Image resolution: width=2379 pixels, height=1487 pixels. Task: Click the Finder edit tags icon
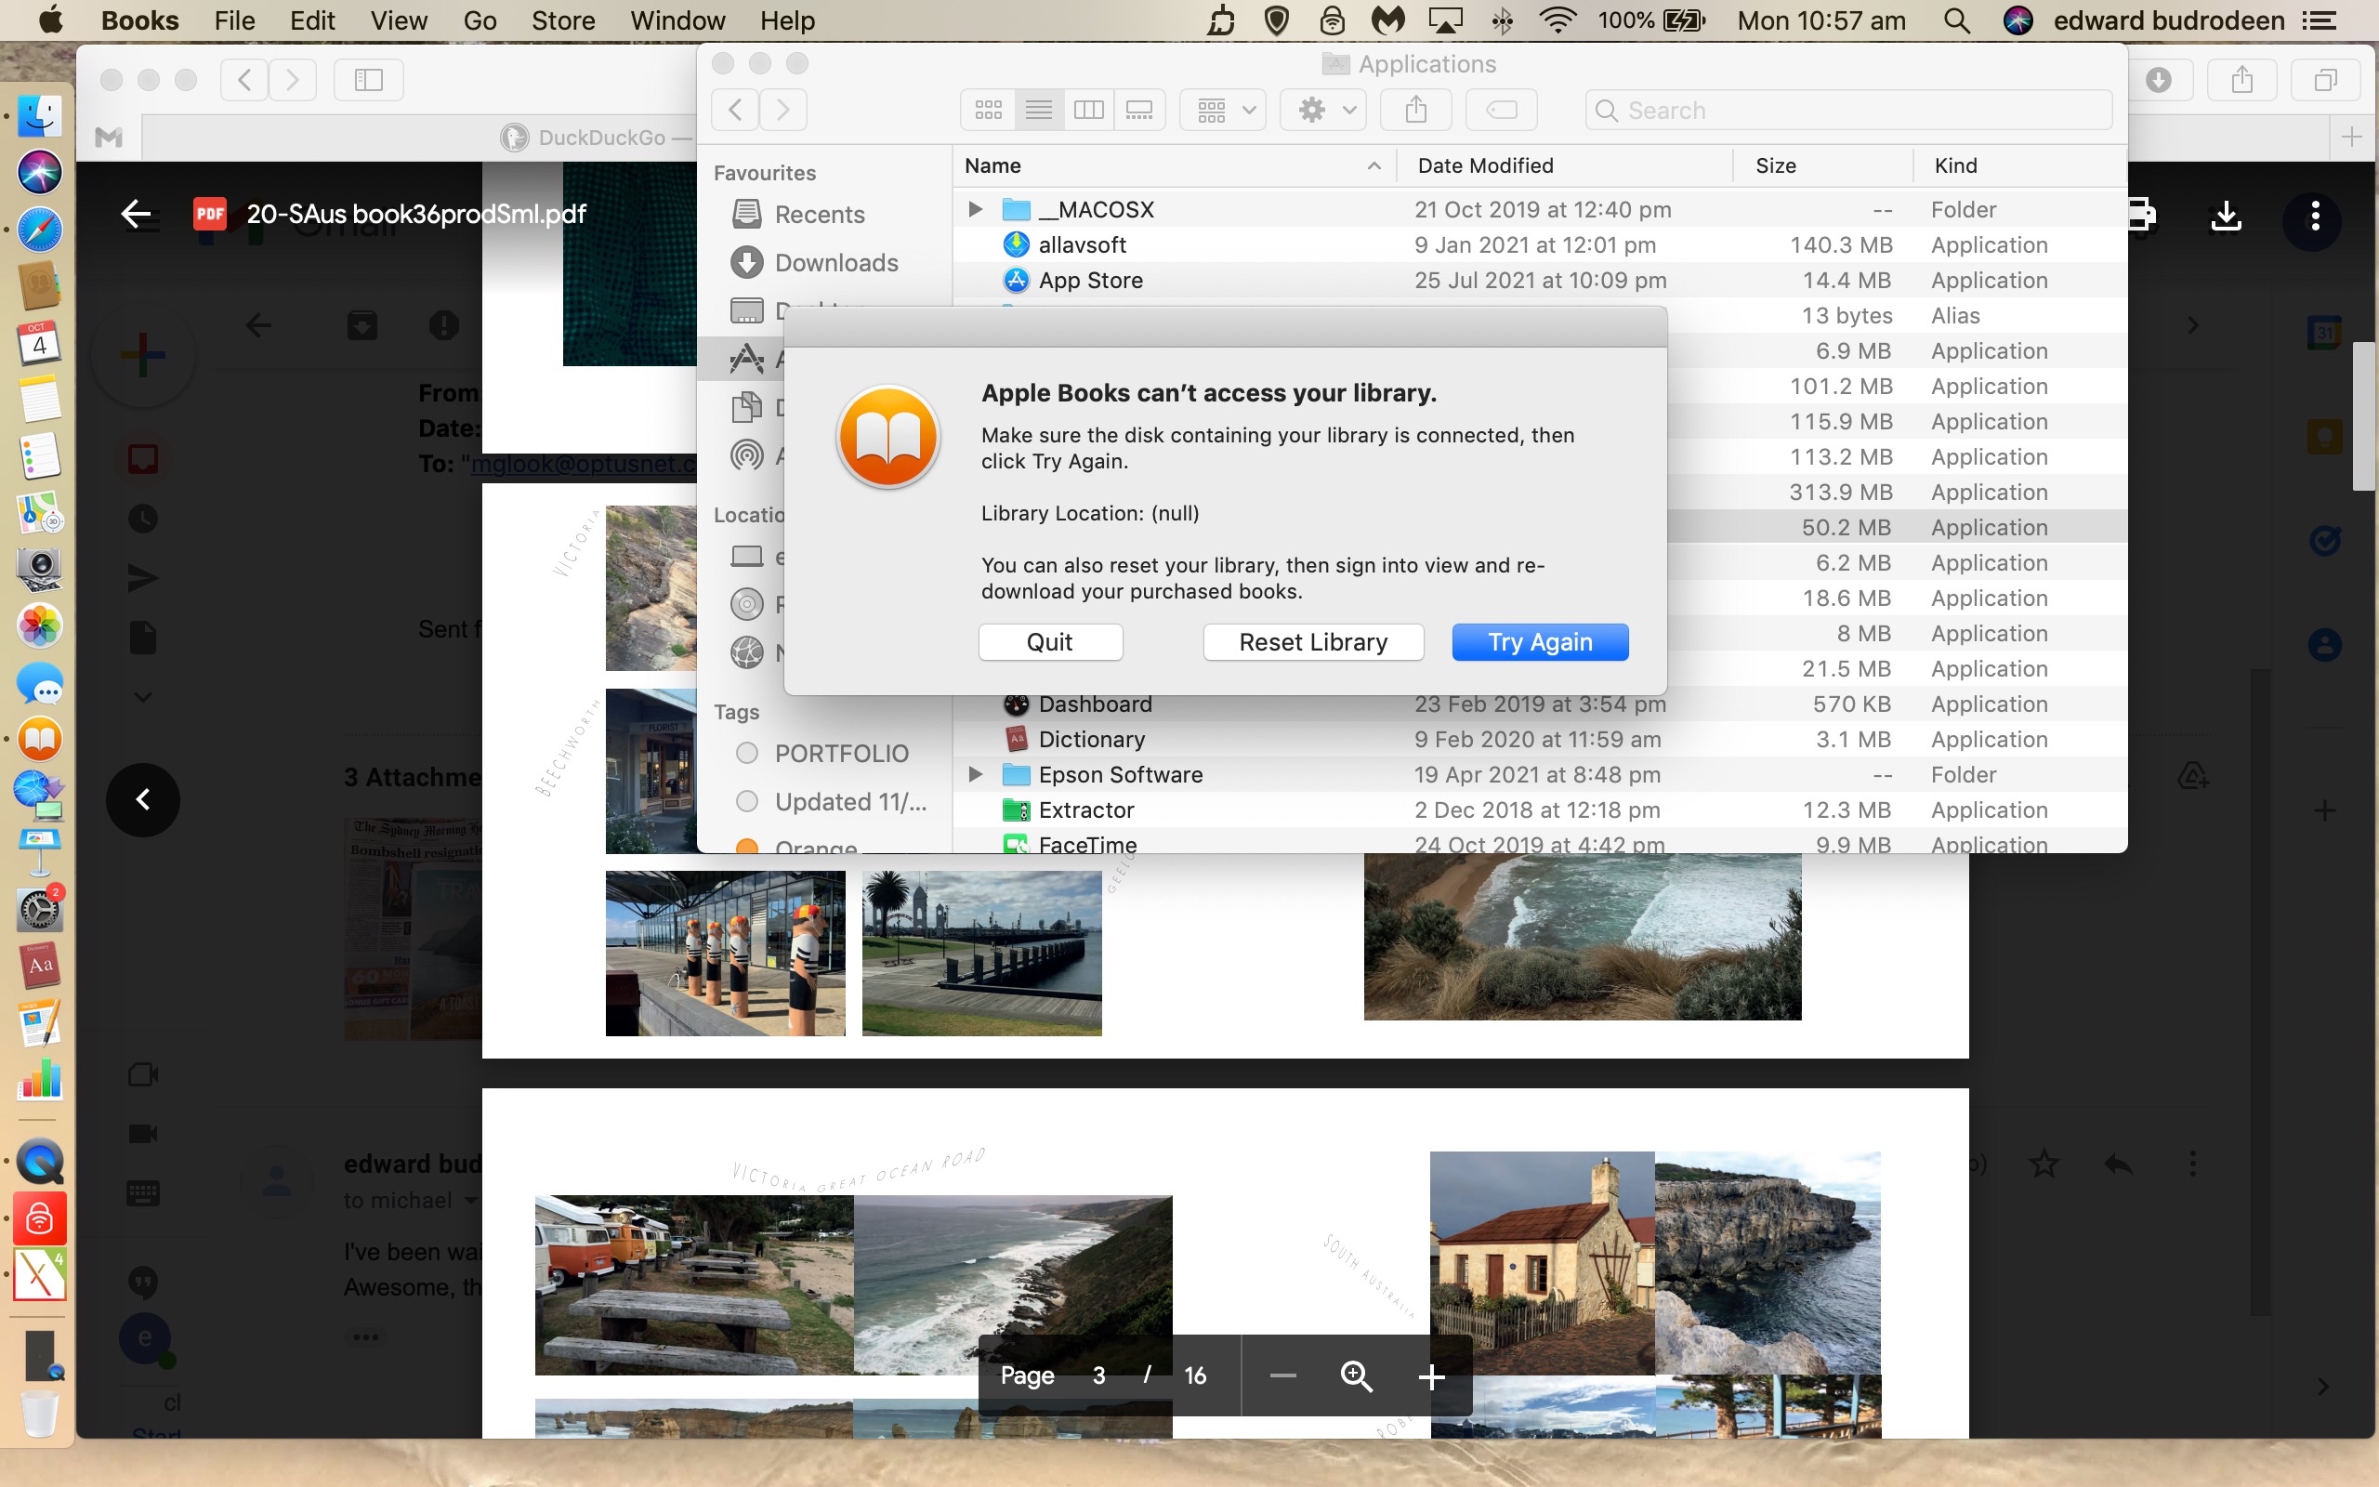tap(1501, 111)
